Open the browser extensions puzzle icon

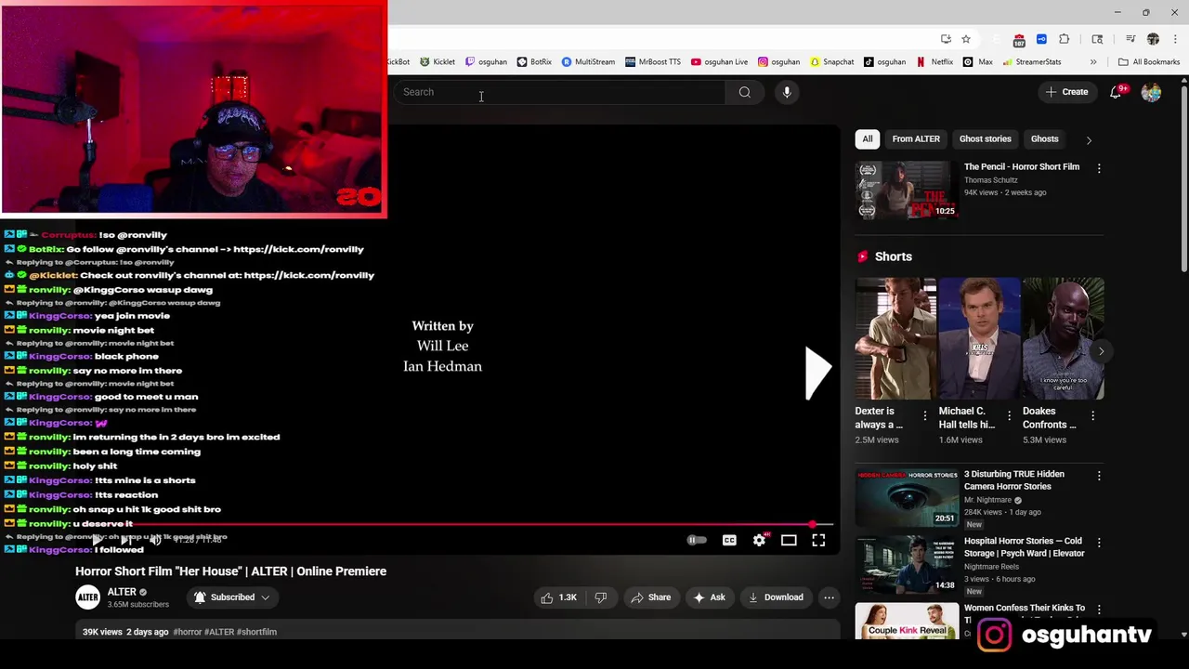(x=1065, y=39)
